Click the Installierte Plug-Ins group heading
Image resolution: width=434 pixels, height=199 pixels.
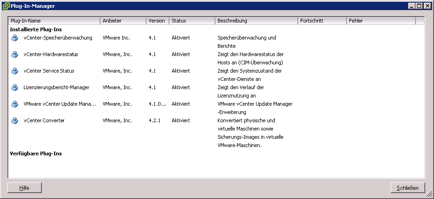(36, 29)
